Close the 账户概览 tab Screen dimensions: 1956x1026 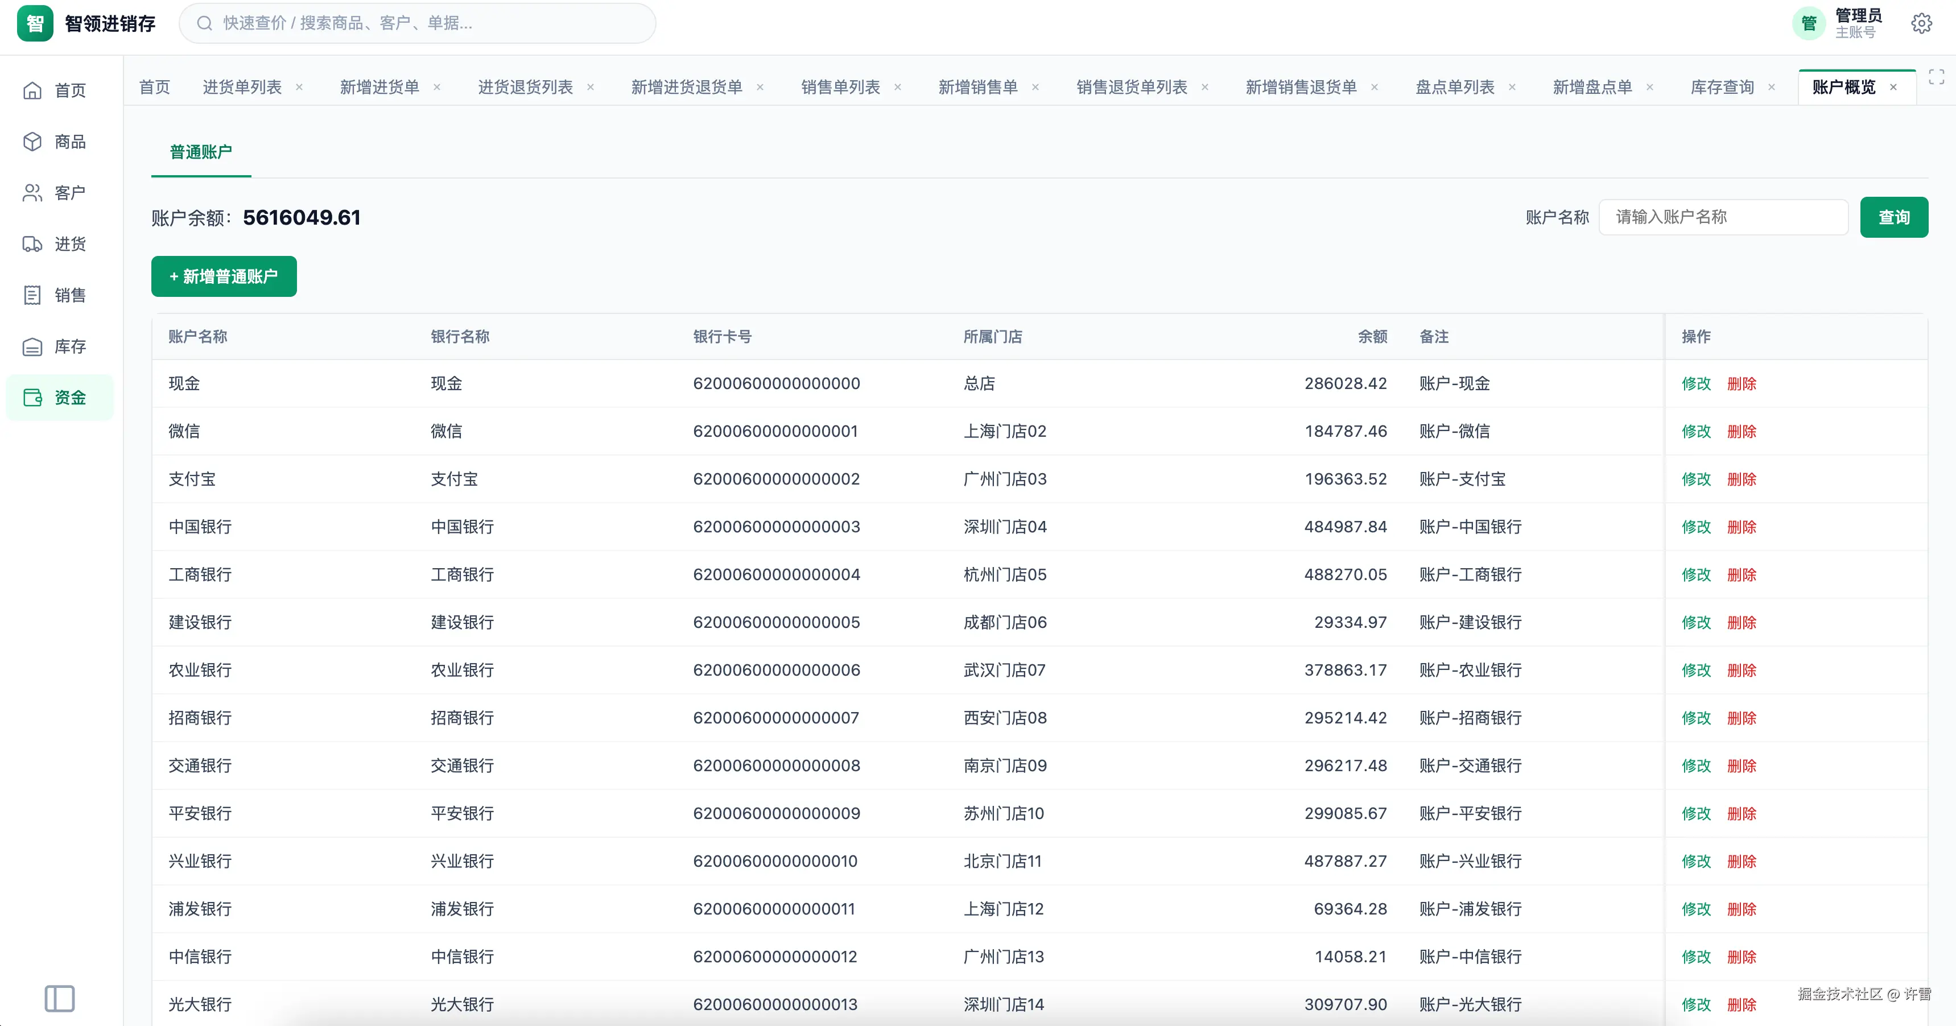(1894, 87)
